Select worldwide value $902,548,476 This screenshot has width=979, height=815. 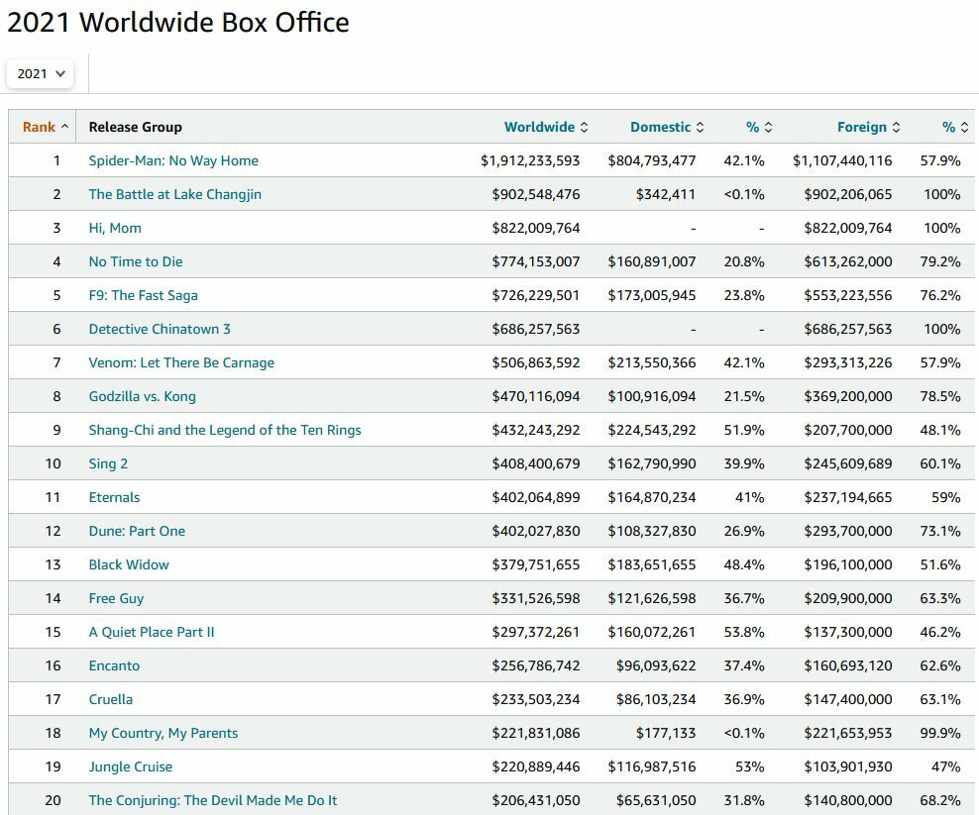(536, 194)
